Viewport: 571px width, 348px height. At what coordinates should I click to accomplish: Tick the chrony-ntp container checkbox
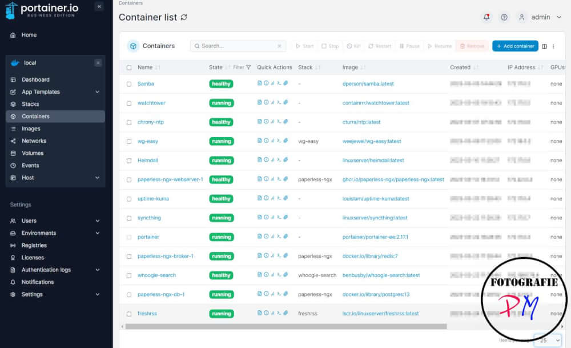click(x=129, y=122)
